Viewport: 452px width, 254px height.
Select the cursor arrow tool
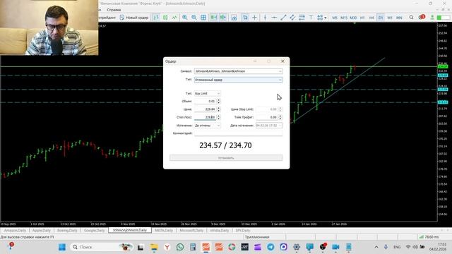[245, 18]
